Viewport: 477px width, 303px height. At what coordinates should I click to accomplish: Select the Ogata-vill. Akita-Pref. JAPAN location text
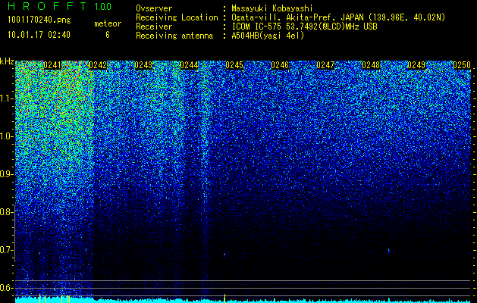[x=338, y=17]
